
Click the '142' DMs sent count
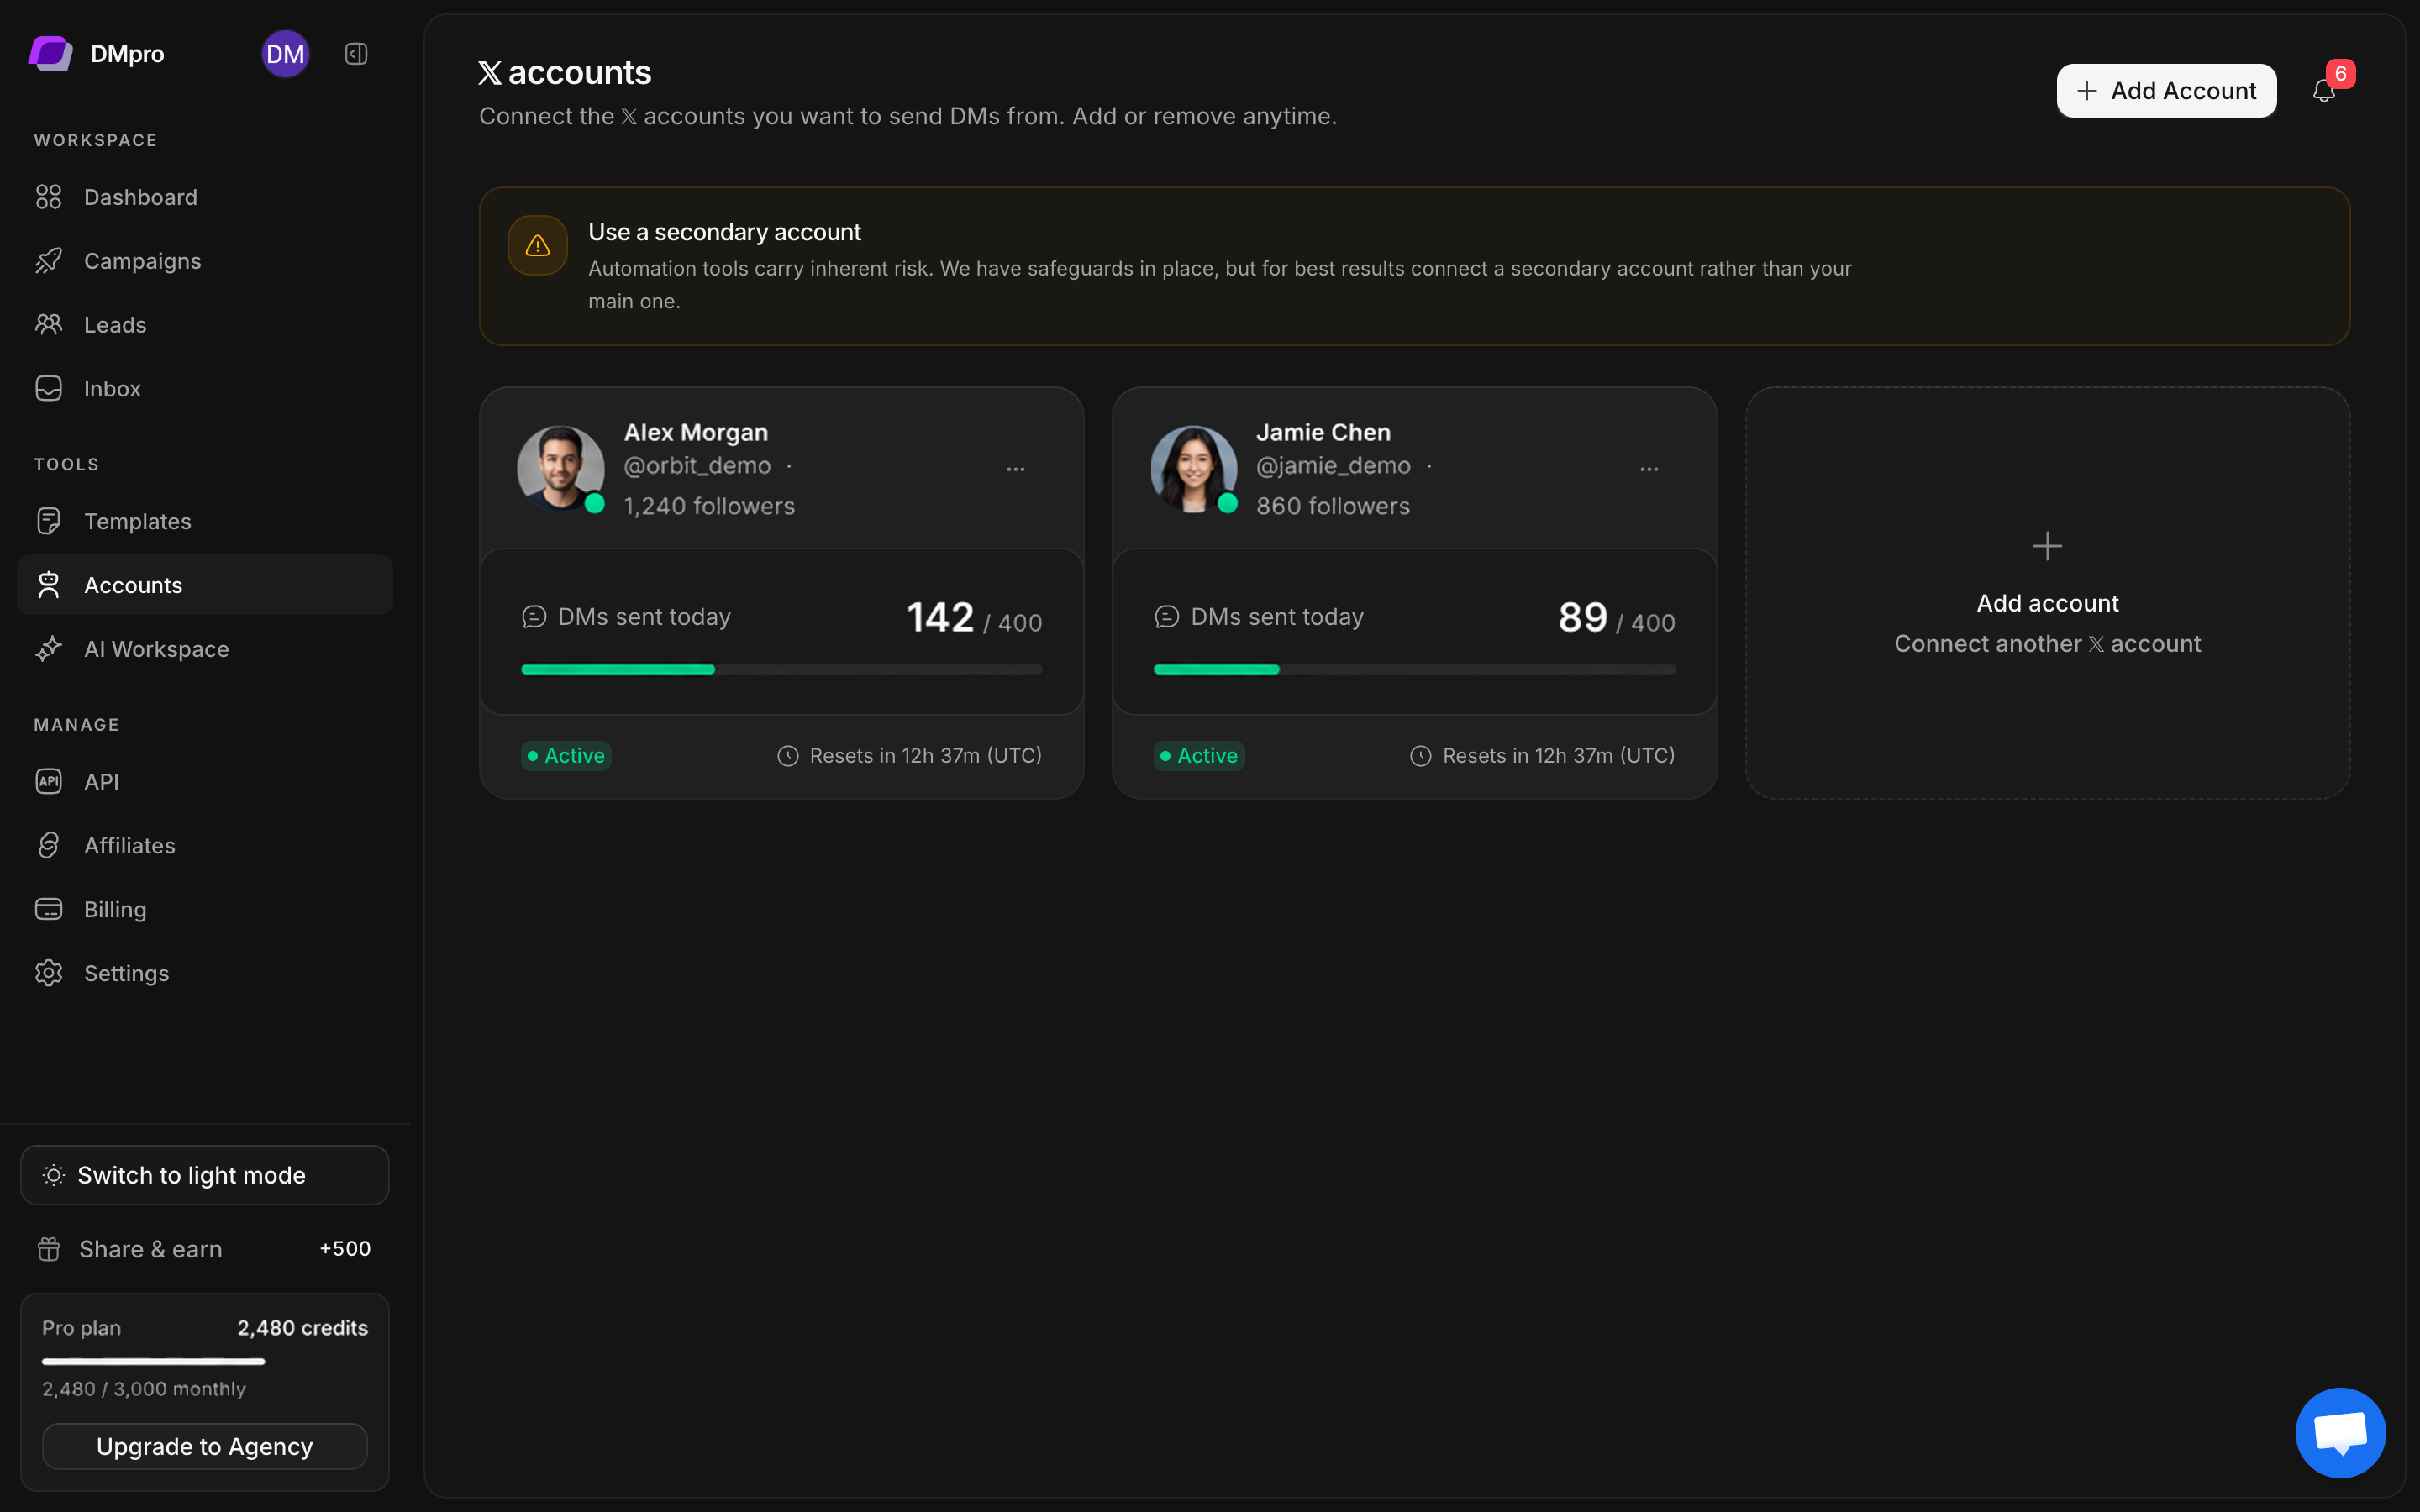tap(940, 617)
